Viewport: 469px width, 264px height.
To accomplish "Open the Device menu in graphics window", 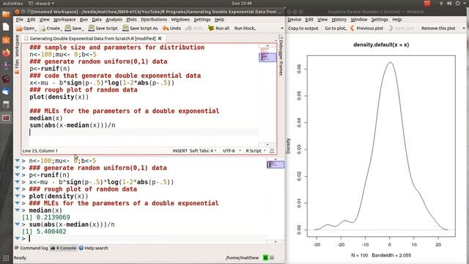I will point(295,20).
